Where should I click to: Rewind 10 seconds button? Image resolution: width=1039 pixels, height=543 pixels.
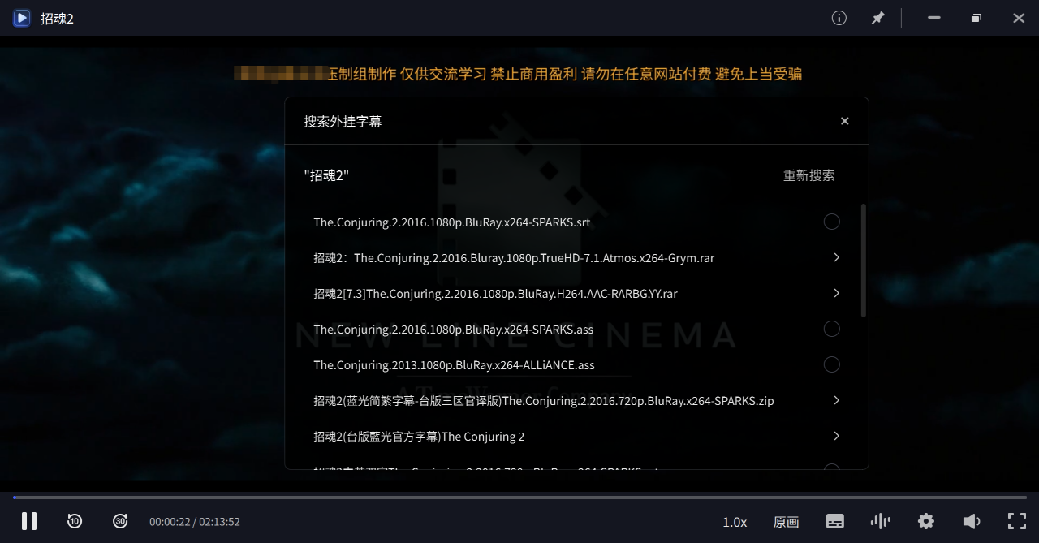tap(75, 521)
